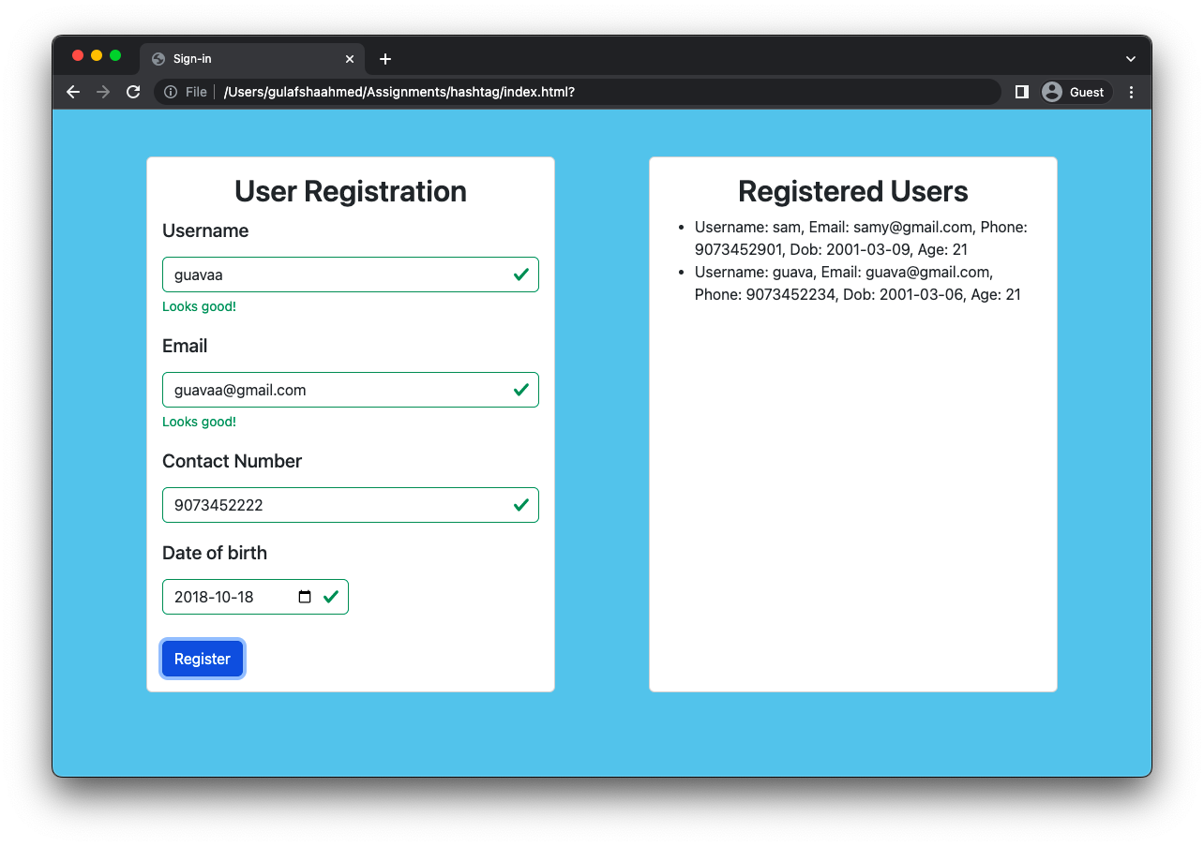Go back to the previous page
The height and width of the screenshot is (846, 1204).
click(73, 92)
